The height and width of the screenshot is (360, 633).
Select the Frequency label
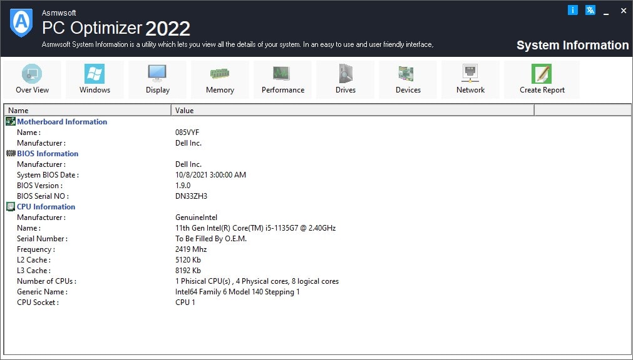click(36, 249)
